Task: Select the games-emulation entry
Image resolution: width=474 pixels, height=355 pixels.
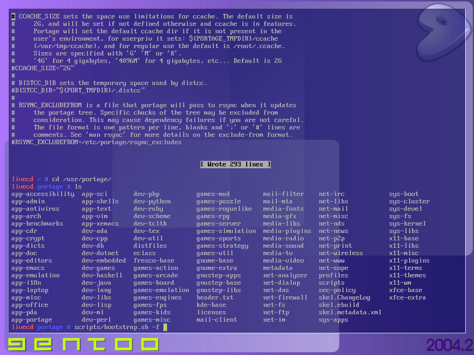Action: coord(162,290)
